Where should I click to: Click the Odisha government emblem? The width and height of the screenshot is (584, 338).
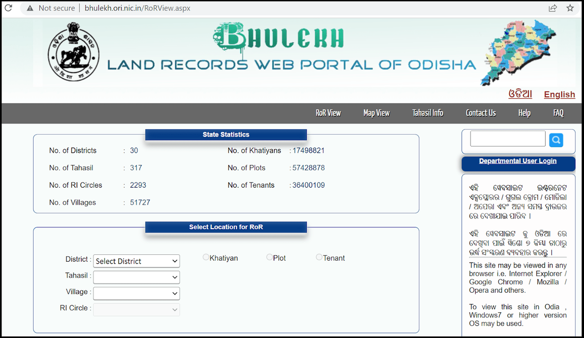(73, 51)
